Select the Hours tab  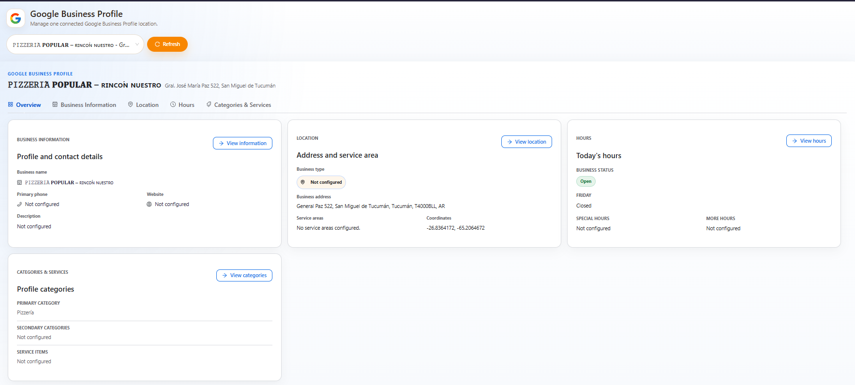(x=182, y=105)
